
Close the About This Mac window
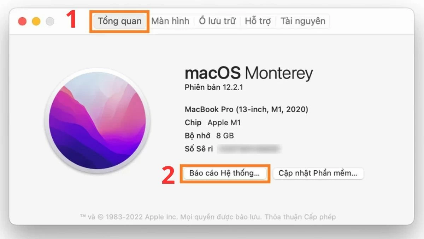[x=22, y=21]
